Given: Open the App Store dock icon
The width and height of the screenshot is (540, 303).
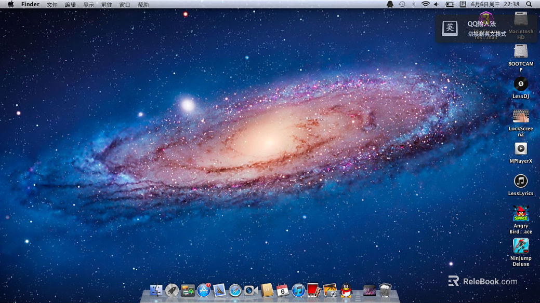Looking at the screenshot, I should tap(204, 291).
